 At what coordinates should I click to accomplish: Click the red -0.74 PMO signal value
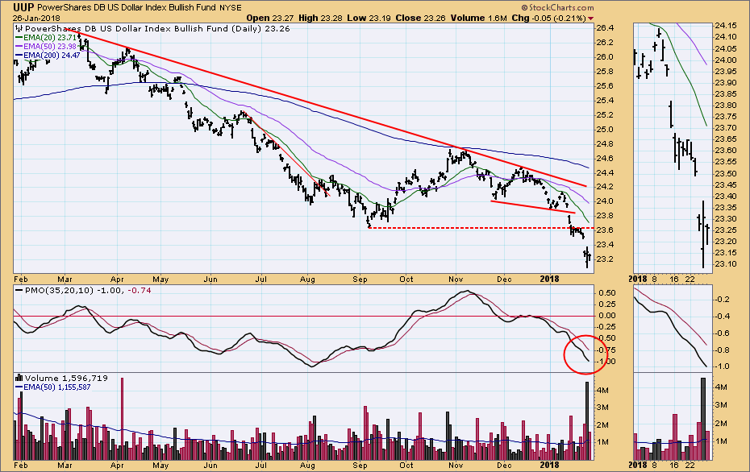point(140,291)
